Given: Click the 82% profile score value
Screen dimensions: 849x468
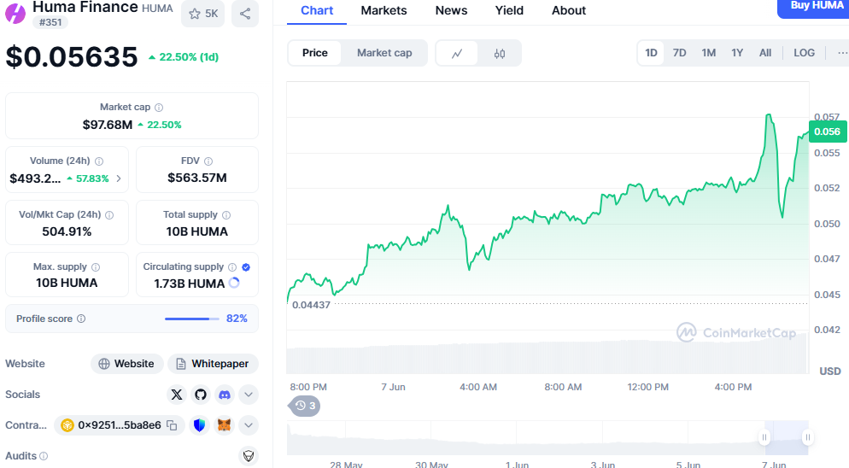Looking at the screenshot, I should click(x=237, y=319).
